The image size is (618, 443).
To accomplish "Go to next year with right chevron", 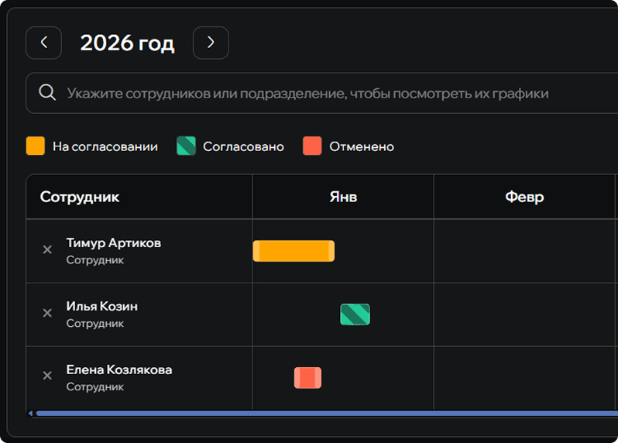I will (x=211, y=43).
